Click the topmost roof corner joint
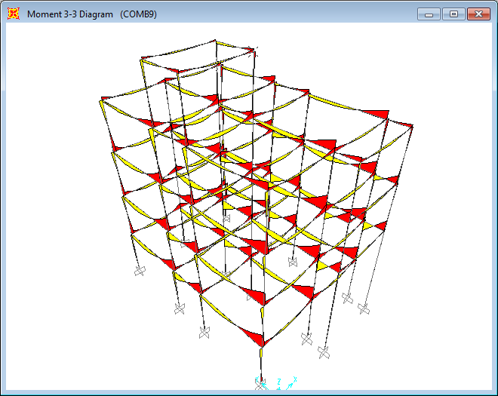The image size is (498, 396). 253,49
